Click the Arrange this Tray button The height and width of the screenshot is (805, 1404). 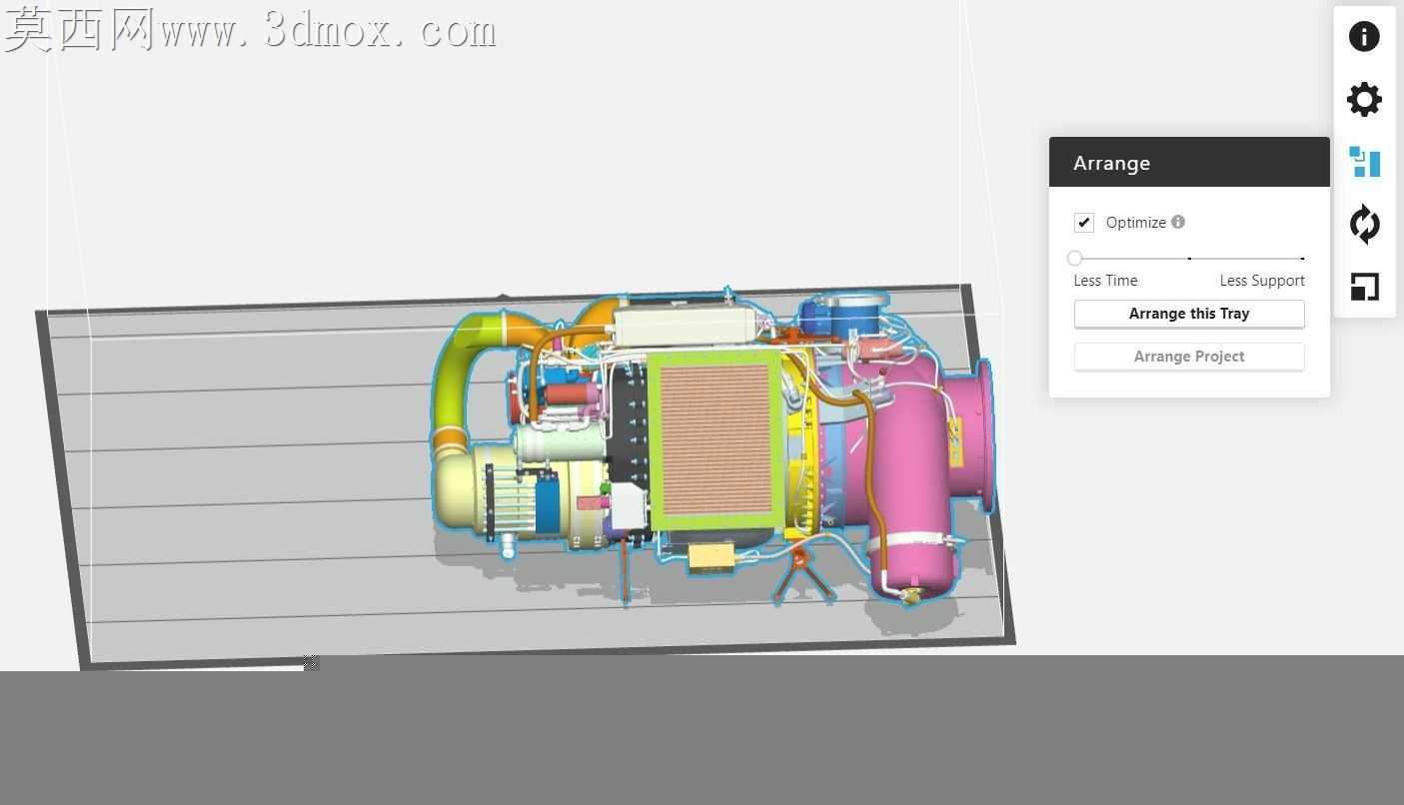coord(1189,314)
